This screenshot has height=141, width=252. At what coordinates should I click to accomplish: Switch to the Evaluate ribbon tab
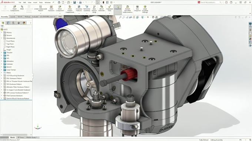pyautogui.click(x=35, y=17)
